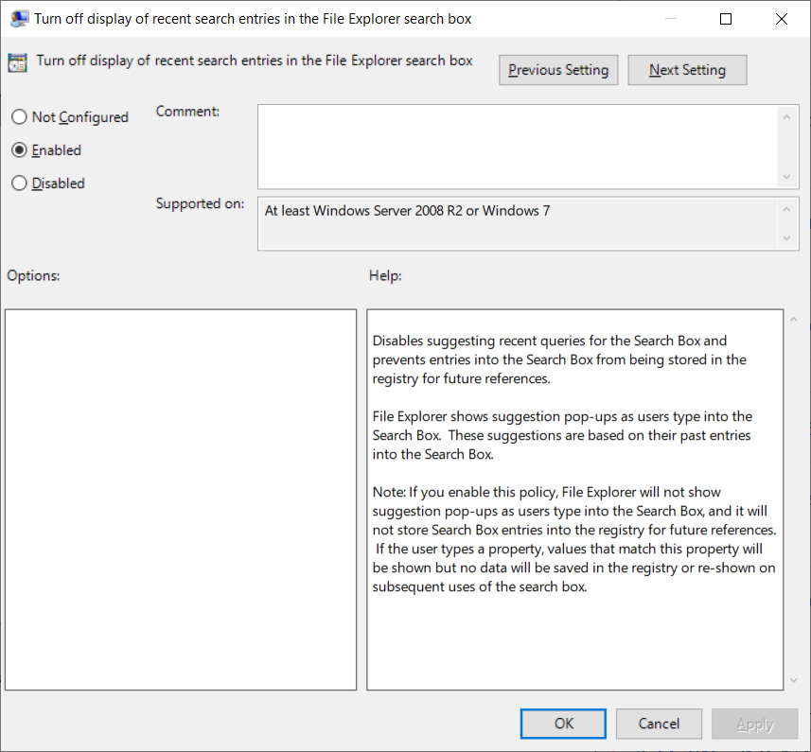Dismiss the dialog with Cancel
The width and height of the screenshot is (811, 752).
click(659, 723)
